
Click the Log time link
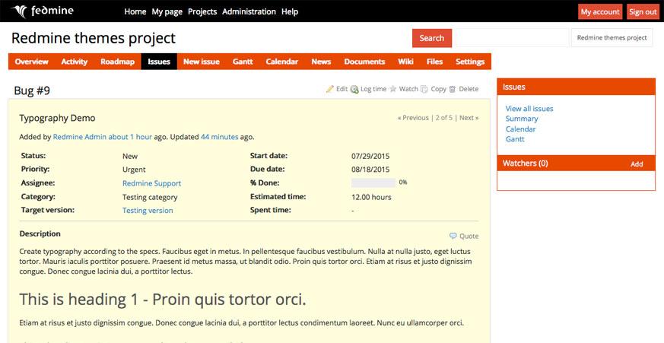(373, 89)
